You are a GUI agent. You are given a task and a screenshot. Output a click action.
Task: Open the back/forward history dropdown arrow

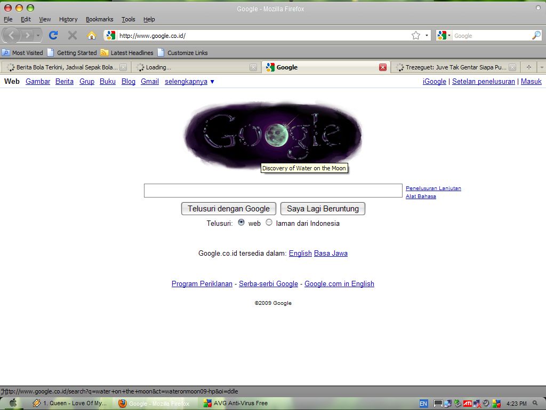click(38, 35)
